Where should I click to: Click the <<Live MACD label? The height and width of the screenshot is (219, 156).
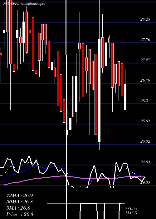click(131, 211)
